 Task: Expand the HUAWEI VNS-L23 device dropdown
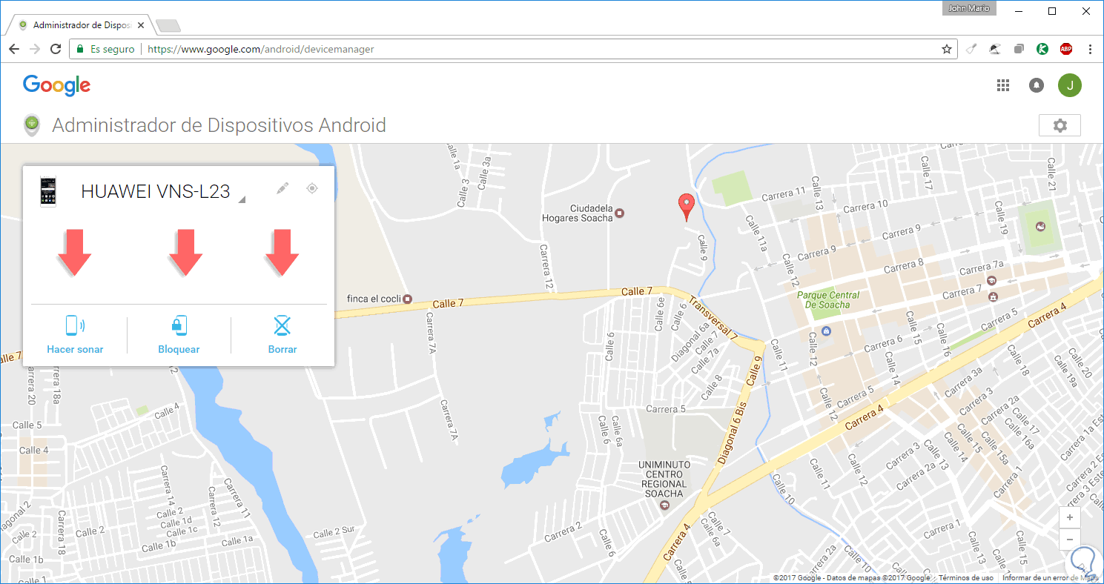coord(242,199)
